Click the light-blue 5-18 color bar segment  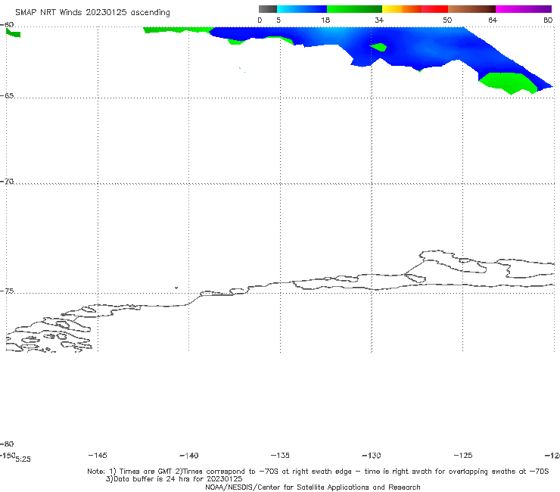tap(302, 9)
